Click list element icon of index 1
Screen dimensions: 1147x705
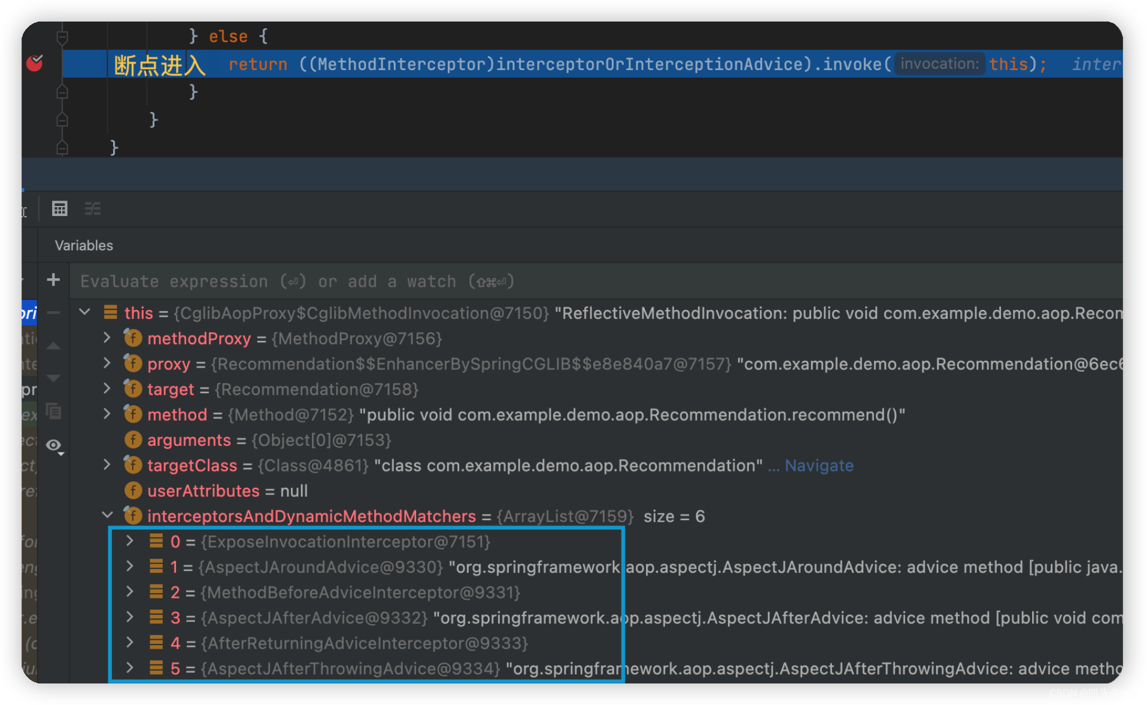[x=156, y=566]
